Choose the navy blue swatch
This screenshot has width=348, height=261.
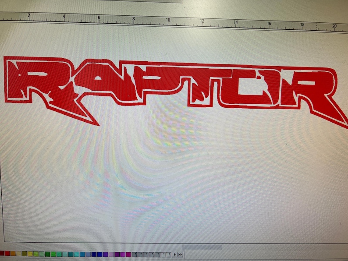(94, 254)
